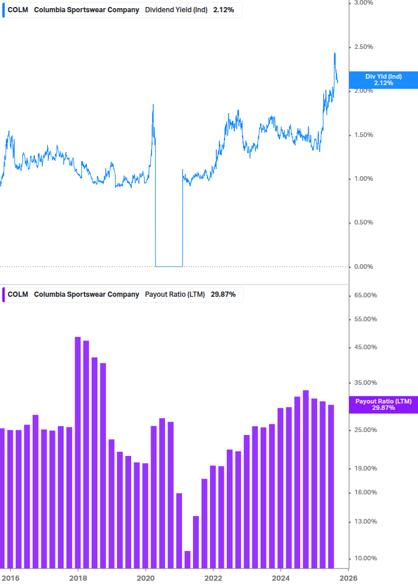Click the shortest payout ratio bar in 2021

tap(188, 559)
